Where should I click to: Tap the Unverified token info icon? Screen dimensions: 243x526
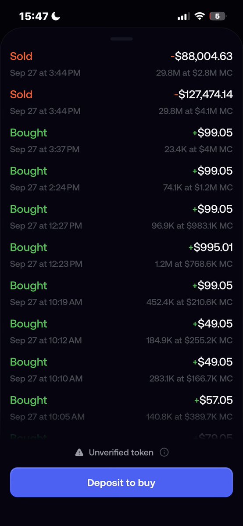coord(164,453)
